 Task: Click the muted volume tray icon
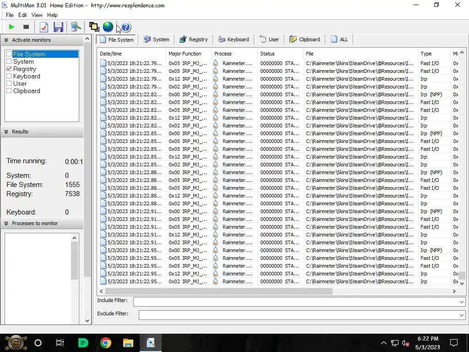point(406,343)
